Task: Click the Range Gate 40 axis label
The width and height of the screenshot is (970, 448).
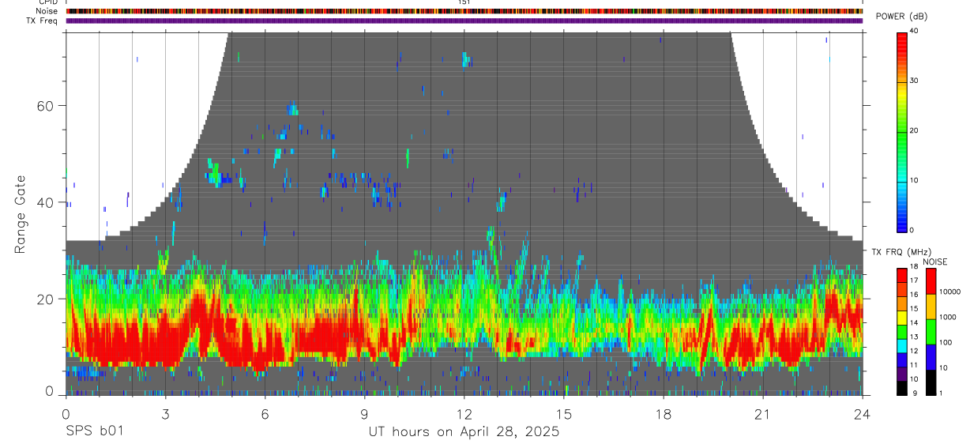Action: tap(48, 202)
